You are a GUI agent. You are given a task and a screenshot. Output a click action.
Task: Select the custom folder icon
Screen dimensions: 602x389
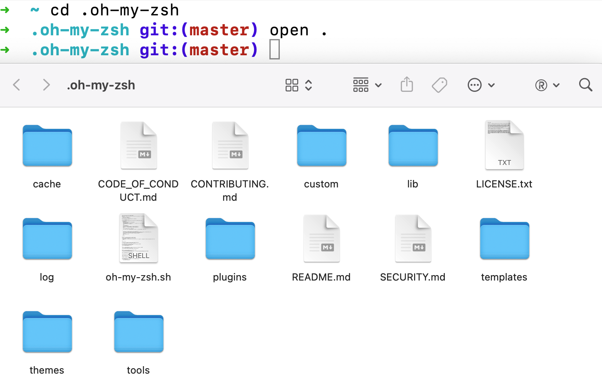tap(322, 145)
